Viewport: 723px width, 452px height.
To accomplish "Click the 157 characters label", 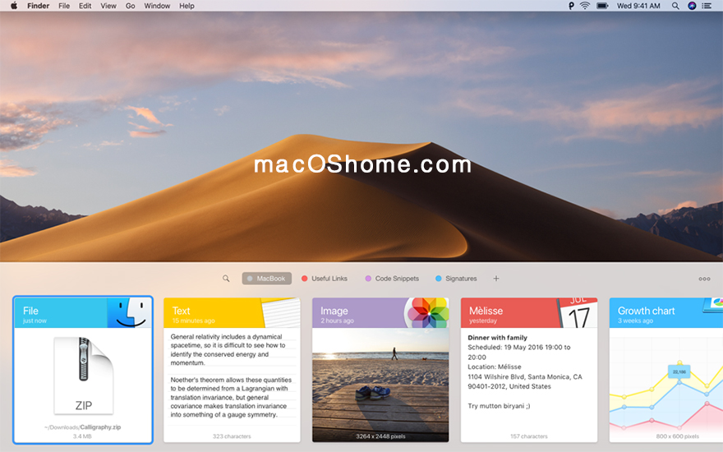I will [x=529, y=436].
